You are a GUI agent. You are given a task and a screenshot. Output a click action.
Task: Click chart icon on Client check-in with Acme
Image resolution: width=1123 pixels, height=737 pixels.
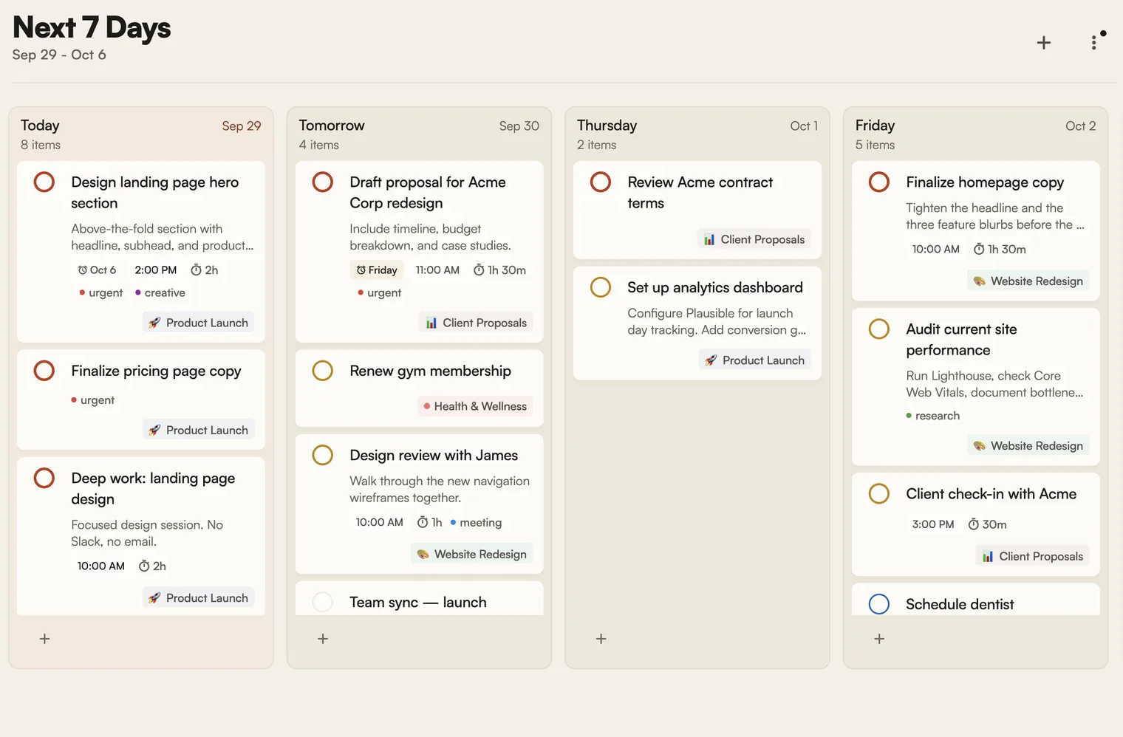coord(988,556)
